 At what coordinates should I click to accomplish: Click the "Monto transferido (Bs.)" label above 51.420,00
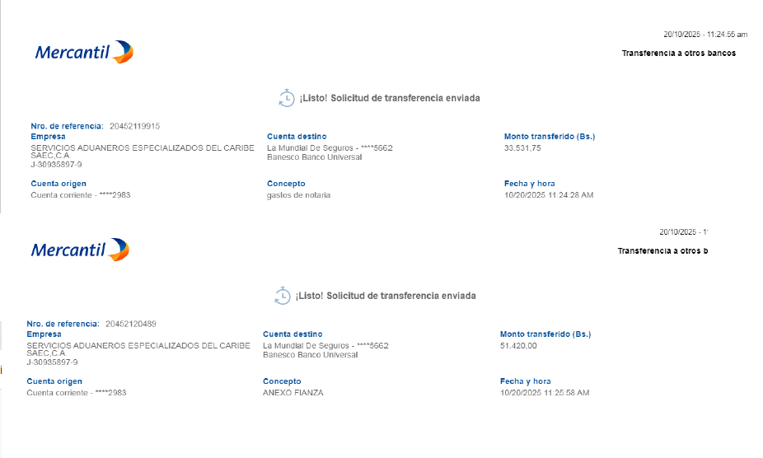[x=545, y=334]
